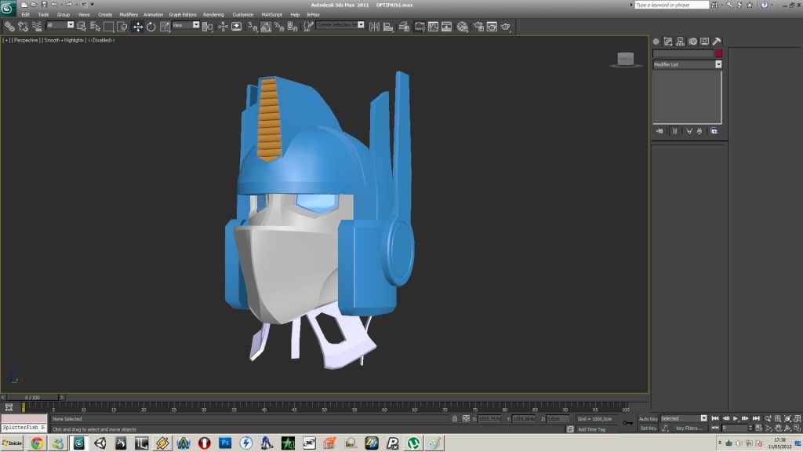Open the Graph Editors menu

(183, 15)
